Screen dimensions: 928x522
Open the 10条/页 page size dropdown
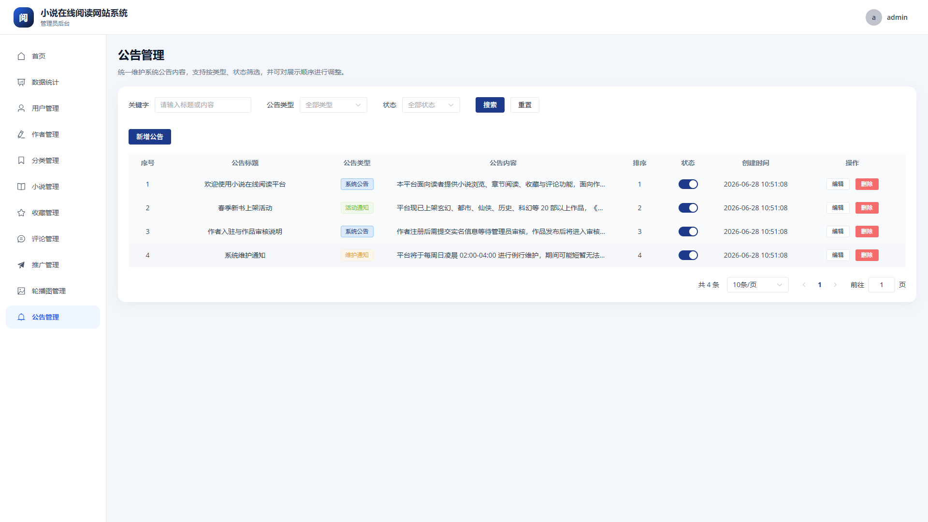click(x=758, y=285)
